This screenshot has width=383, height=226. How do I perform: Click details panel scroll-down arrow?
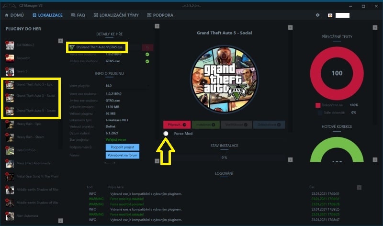[x=157, y=161]
